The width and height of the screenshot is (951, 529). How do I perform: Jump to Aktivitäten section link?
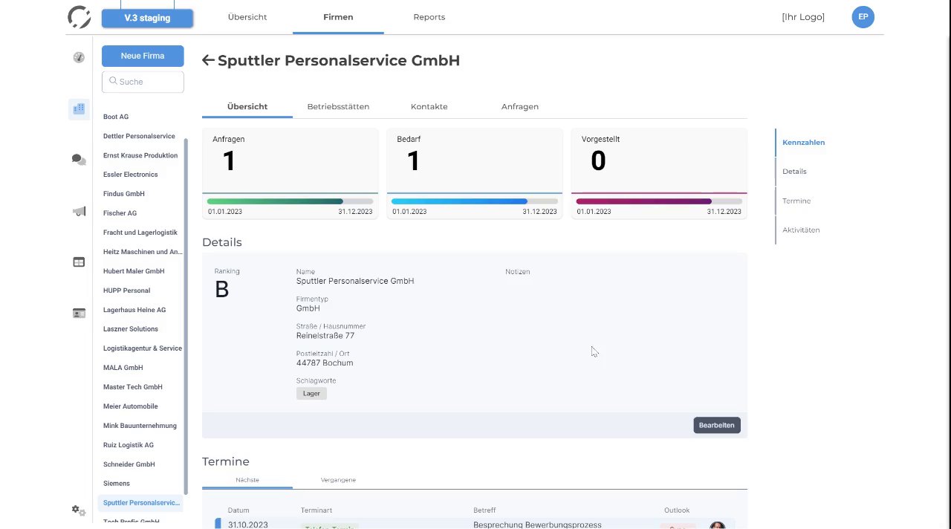coord(801,230)
